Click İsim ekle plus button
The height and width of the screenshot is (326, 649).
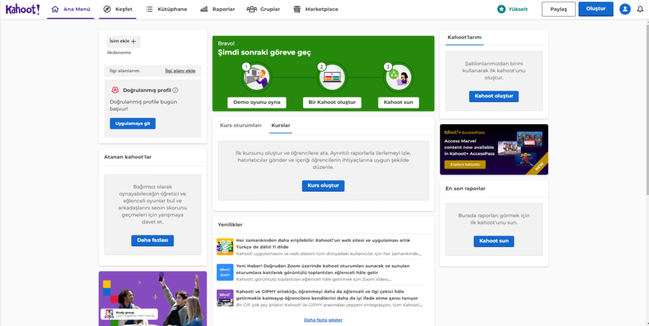(x=124, y=41)
